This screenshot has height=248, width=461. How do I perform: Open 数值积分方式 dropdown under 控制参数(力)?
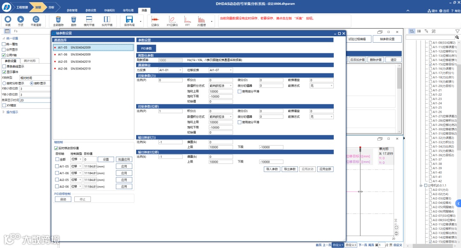click(221, 86)
